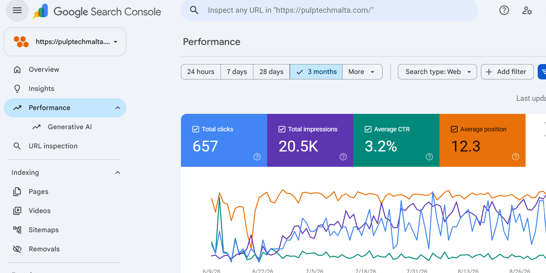Click the pulptechmalta orange hexagon site icon
The height and width of the screenshot is (273, 546).
click(21, 42)
